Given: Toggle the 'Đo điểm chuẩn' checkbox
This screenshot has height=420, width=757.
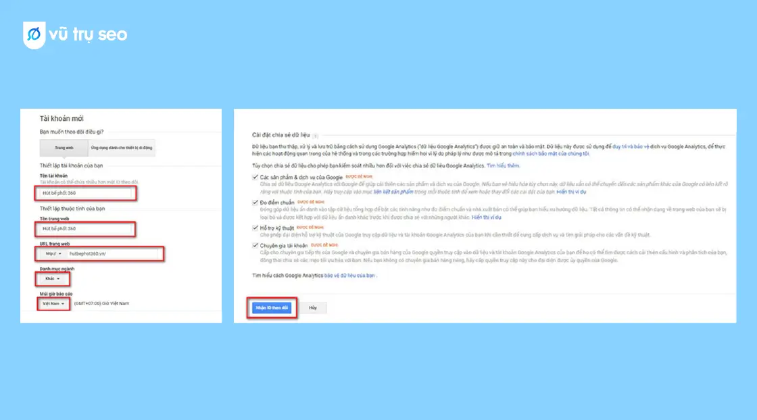Looking at the screenshot, I should [255, 203].
